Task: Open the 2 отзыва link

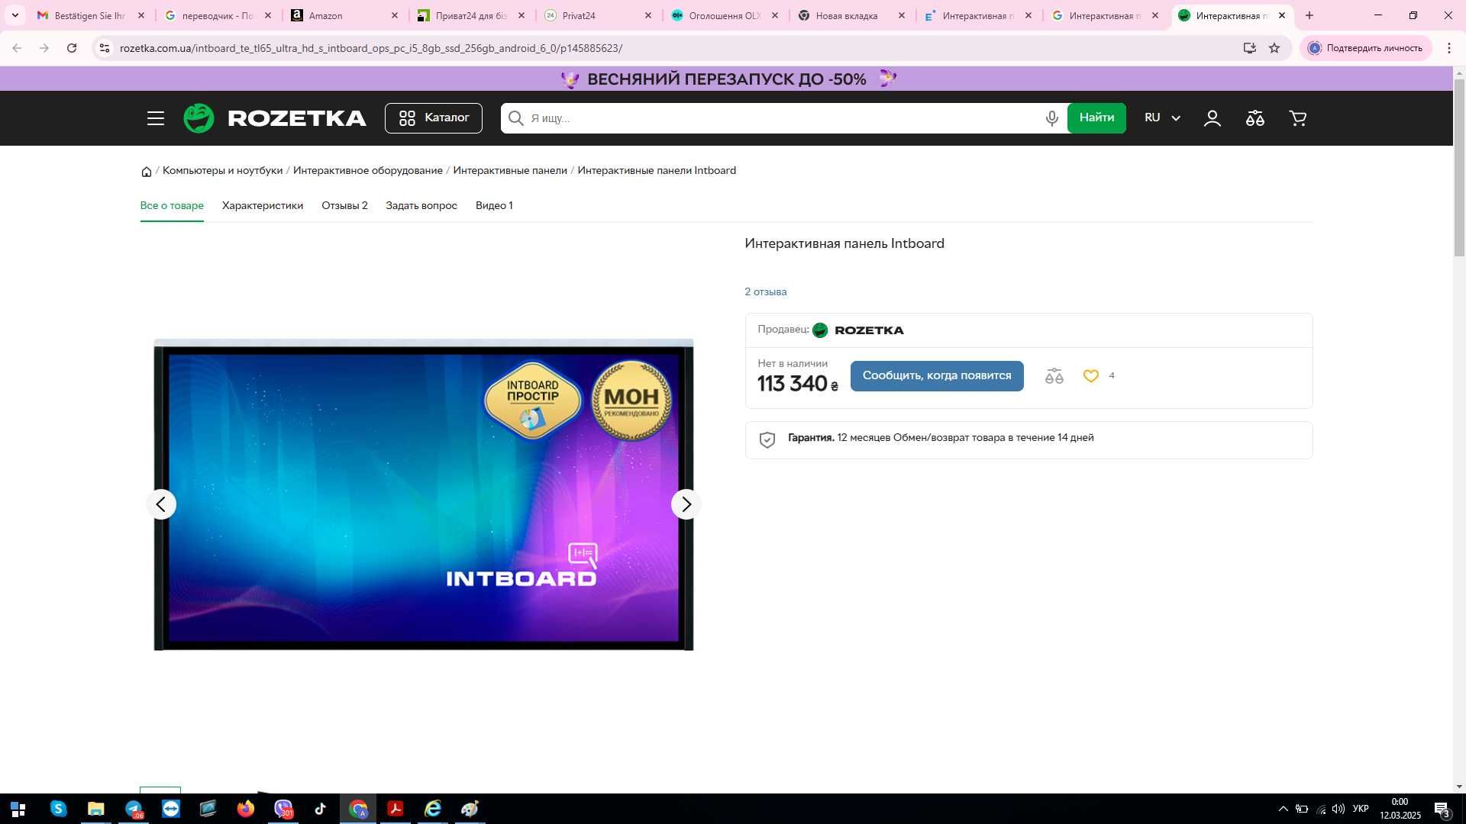Action: coord(765,291)
